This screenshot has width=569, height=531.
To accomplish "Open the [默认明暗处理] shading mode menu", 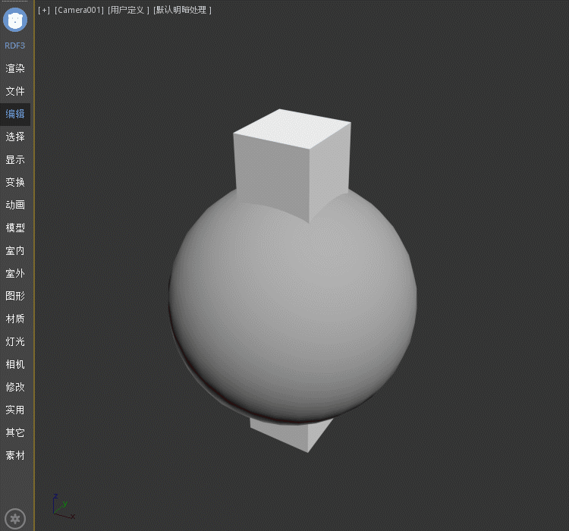I will pyautogui.click(x=182, y=10).
